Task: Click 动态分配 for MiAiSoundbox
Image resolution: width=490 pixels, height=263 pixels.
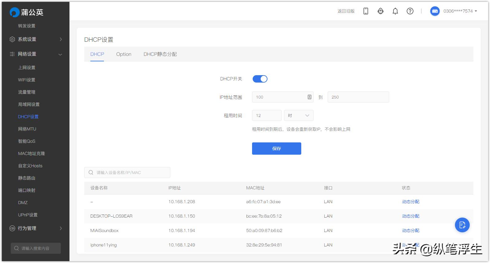Action: 411,230
